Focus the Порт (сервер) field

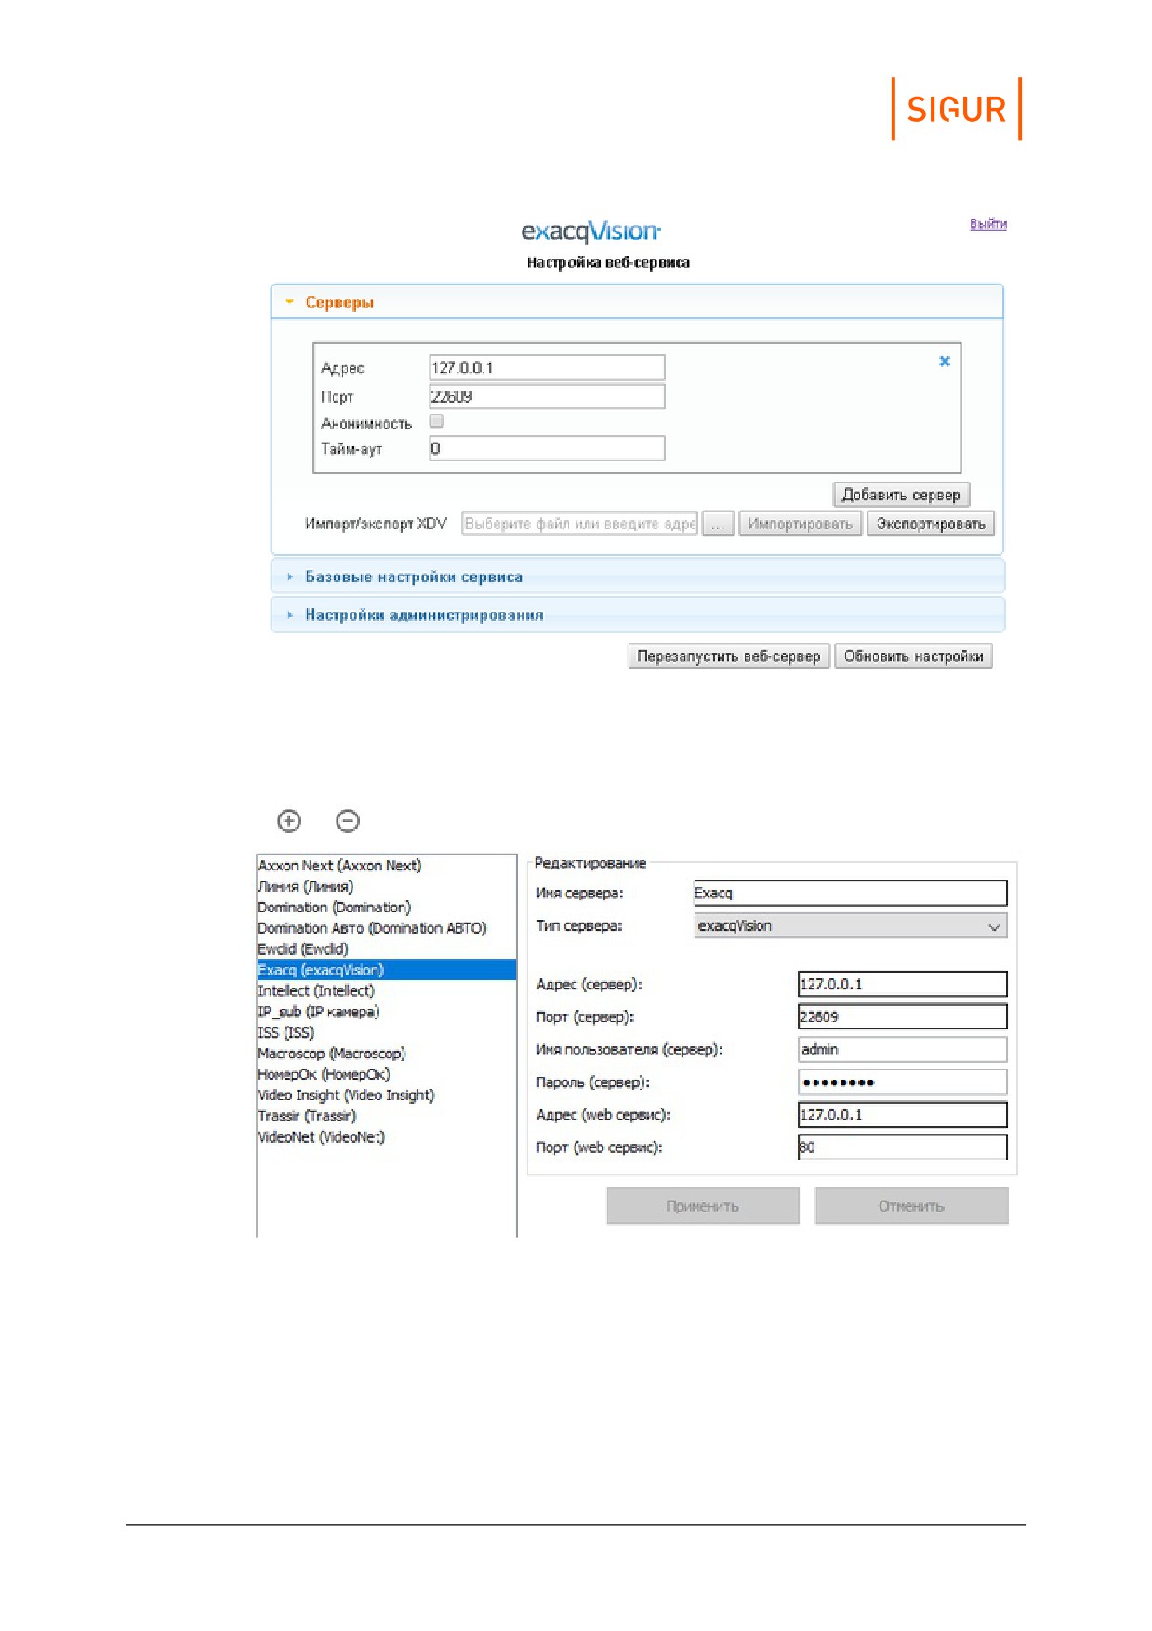(903, 1016)
